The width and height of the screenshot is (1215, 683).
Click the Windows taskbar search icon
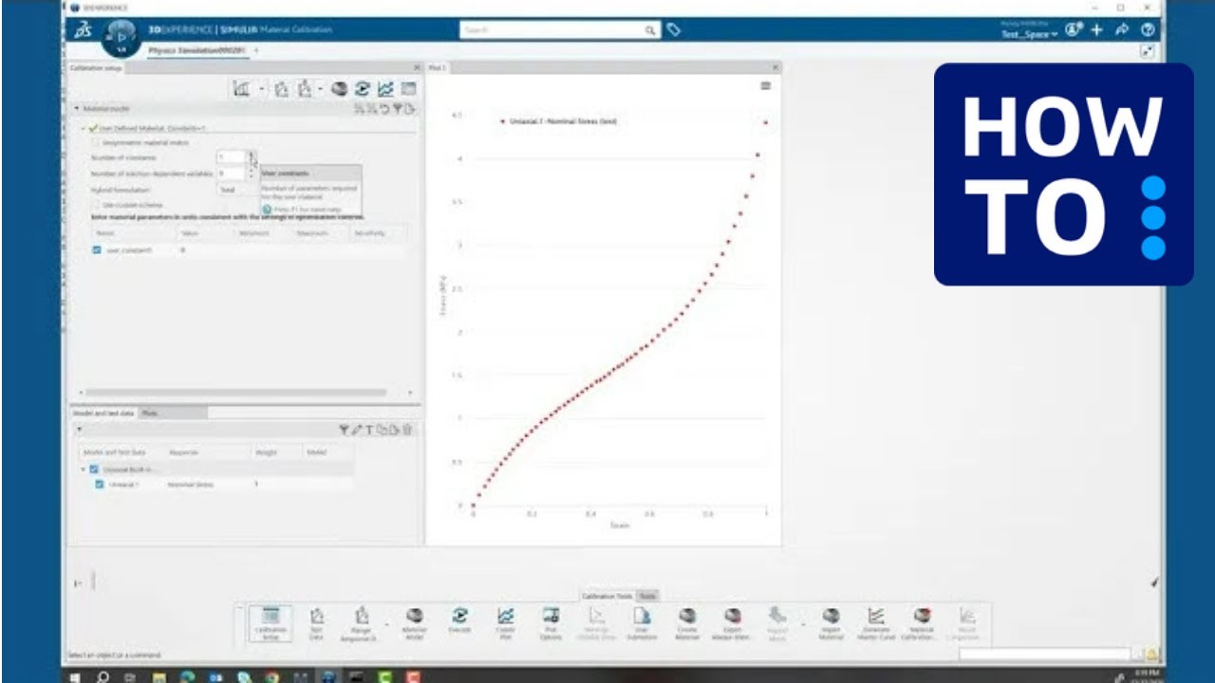(103, 676)
